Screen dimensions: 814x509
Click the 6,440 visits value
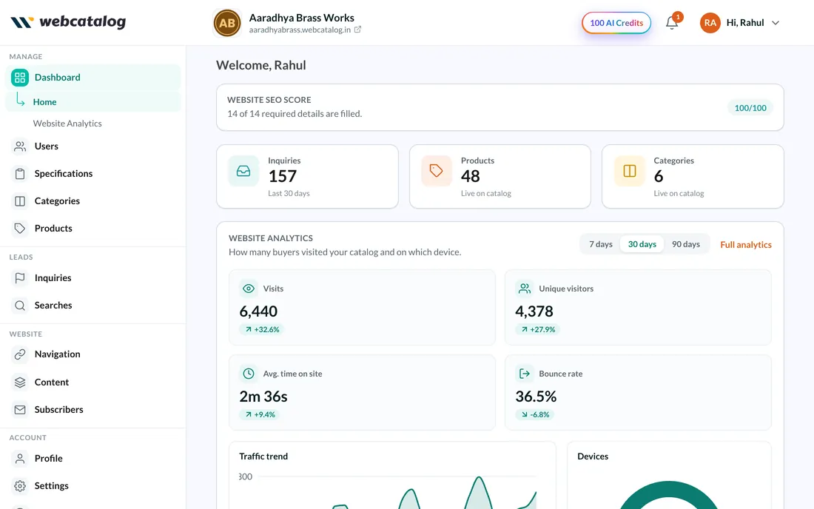(x=258, y=311)
